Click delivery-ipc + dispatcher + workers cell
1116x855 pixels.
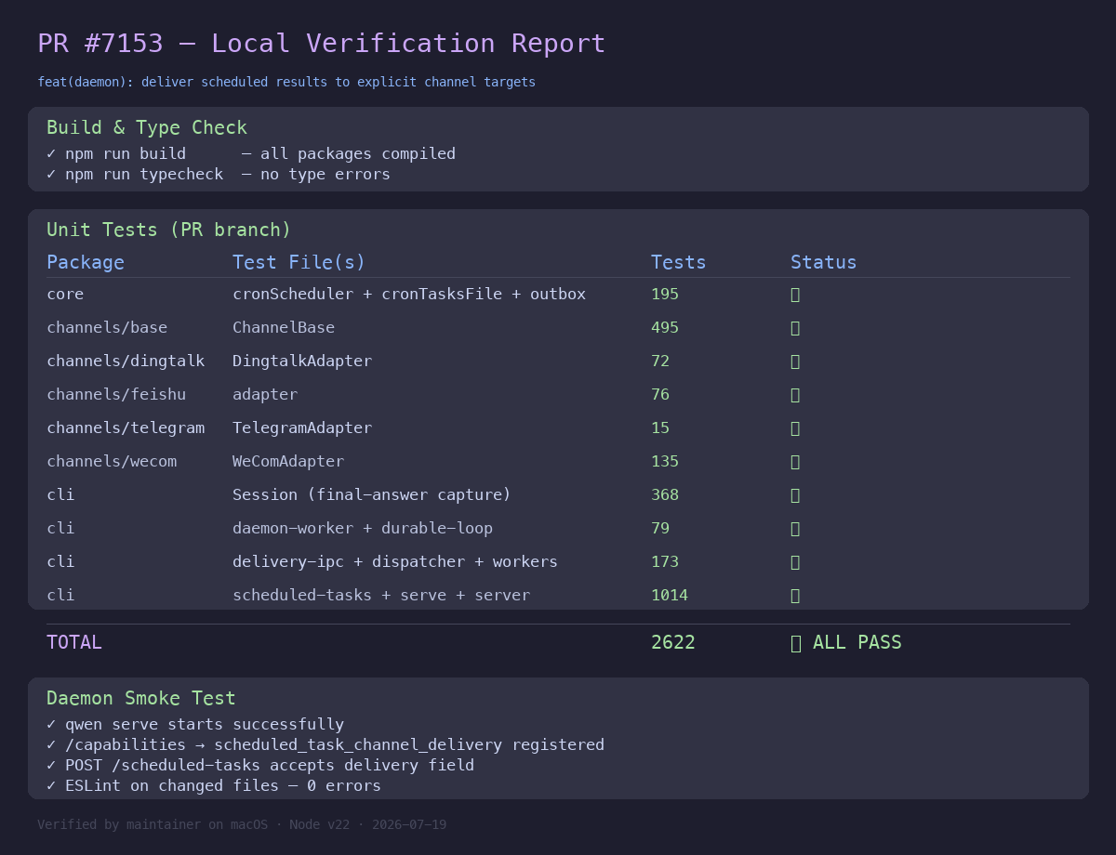pyautogui.click(x=395, y=561)
